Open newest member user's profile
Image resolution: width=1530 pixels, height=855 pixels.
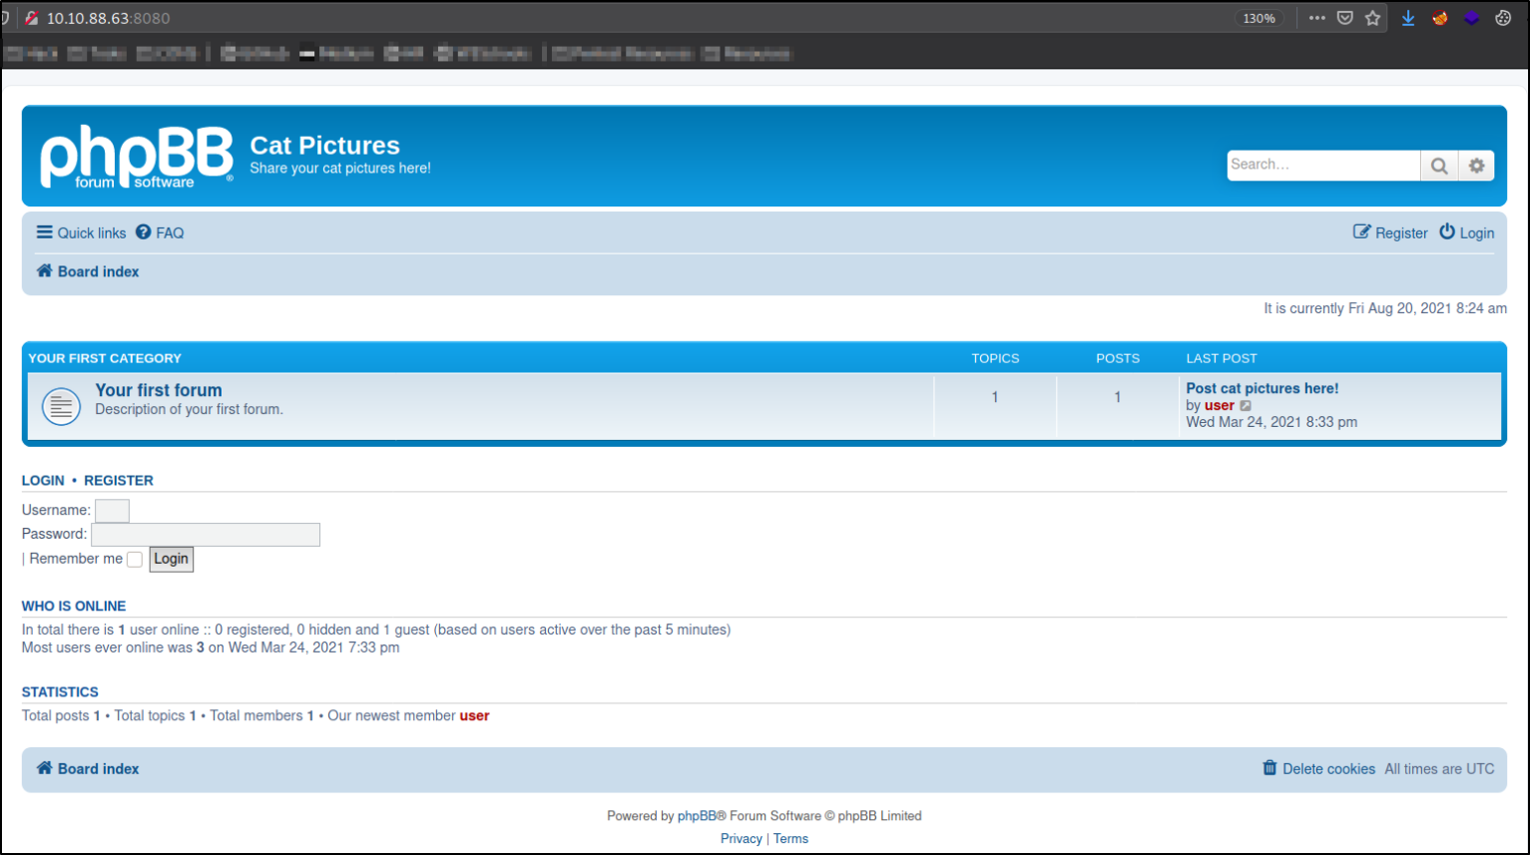tap(474, 715)
